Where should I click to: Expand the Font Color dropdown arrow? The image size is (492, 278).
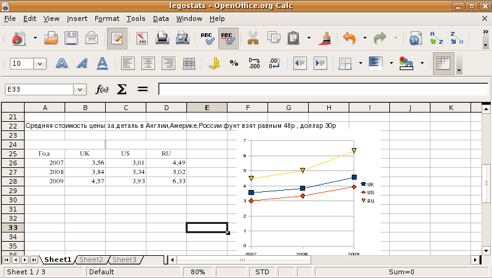pos(422,64)
